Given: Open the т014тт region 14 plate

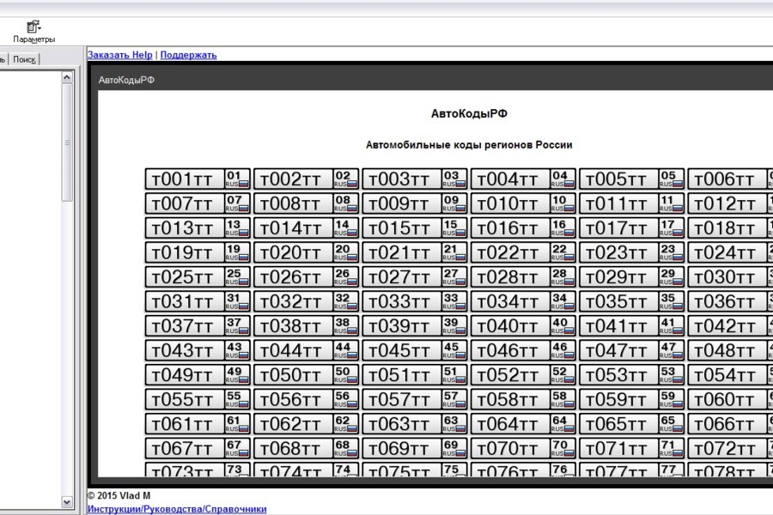Looking at the screenshot, I should (x=306, y=228).
